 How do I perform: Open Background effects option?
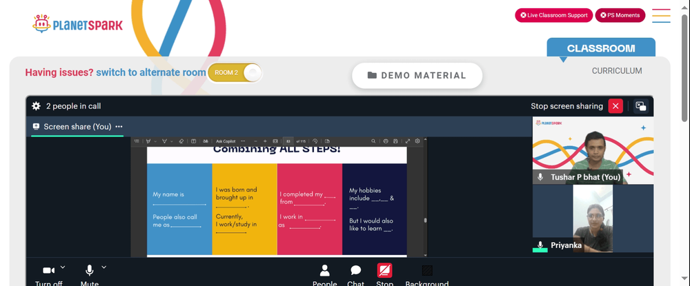pyautogui.click(x=427, y=275)
